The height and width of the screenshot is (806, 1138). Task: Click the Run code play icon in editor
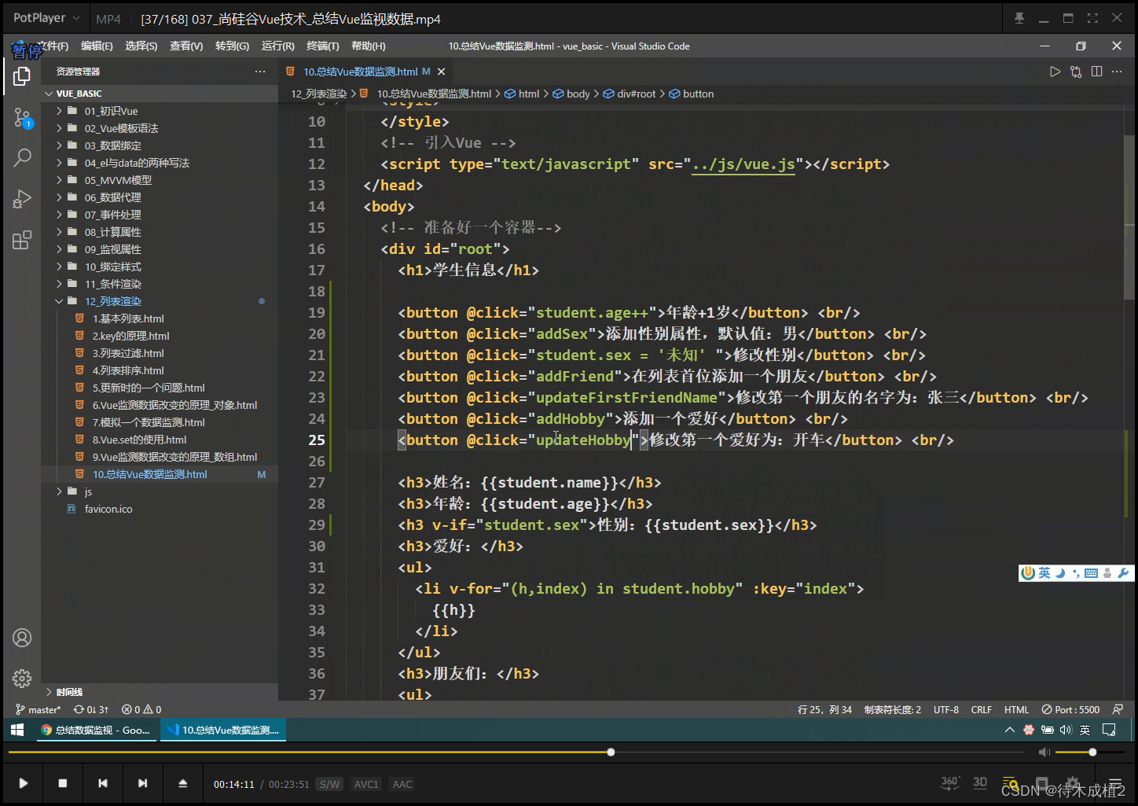pyautogui.click(x=1055, y=72)
